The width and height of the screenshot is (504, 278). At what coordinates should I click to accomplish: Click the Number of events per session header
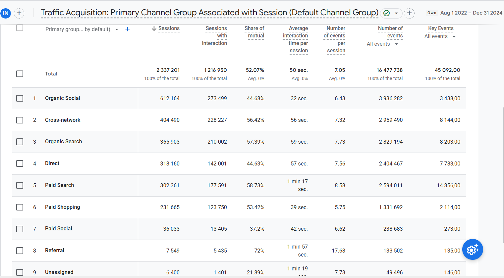[x=335, y=39]
